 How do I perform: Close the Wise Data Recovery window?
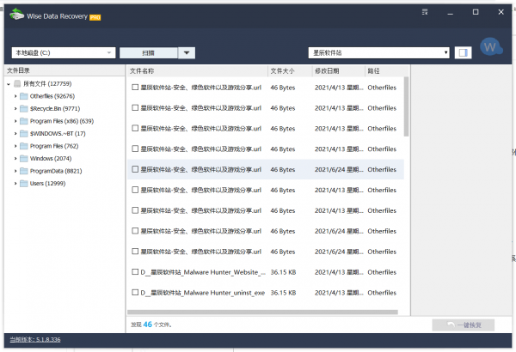501,12
